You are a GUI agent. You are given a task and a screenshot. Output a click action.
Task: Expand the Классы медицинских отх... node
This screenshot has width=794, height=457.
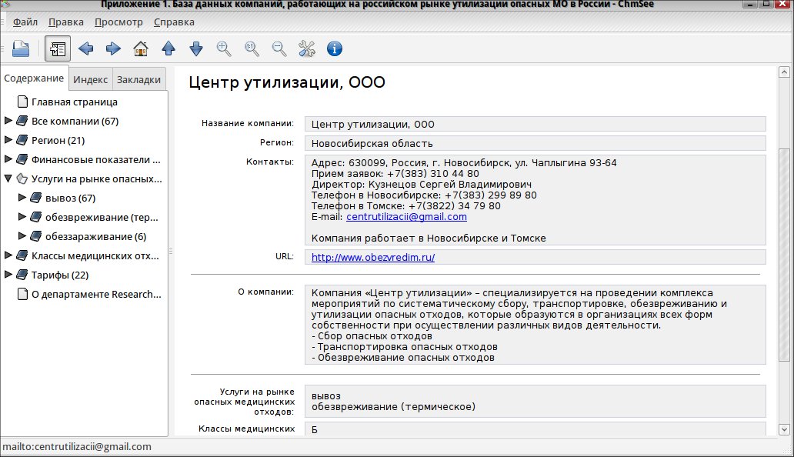click(8, 255)
